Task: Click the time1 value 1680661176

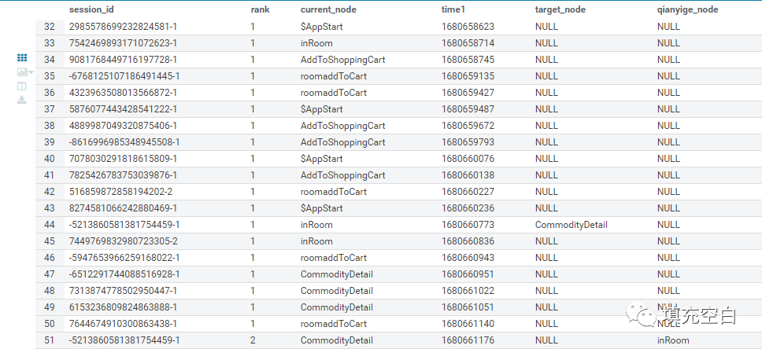Action: [468, 340]
